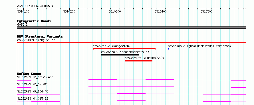This screenshot has height=105, width=254.
Task: Select the RefSeq Genes track title
Action: click(x=29, y=74)
